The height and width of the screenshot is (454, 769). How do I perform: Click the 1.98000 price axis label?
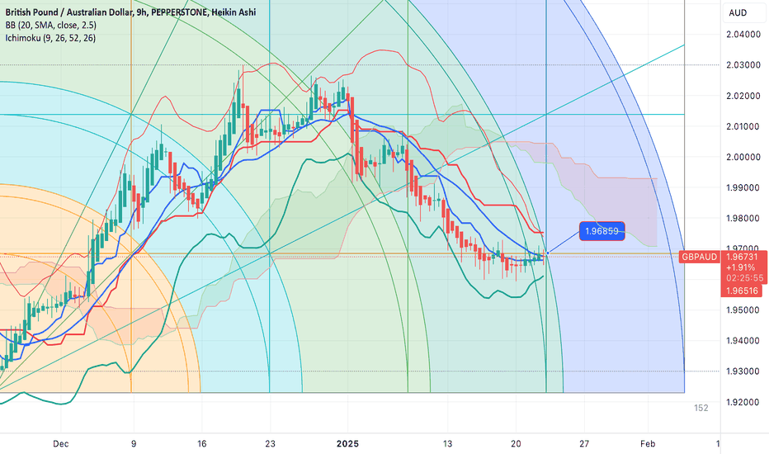(x=743, y=218)
